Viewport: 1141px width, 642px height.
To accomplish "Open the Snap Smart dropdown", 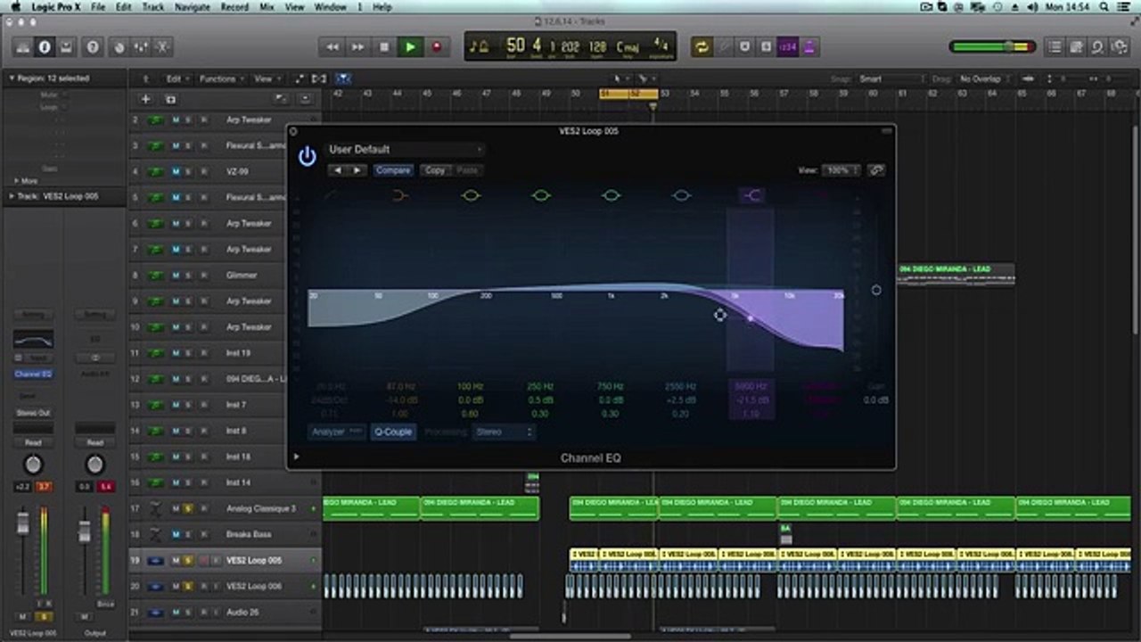I will (891, 78).
